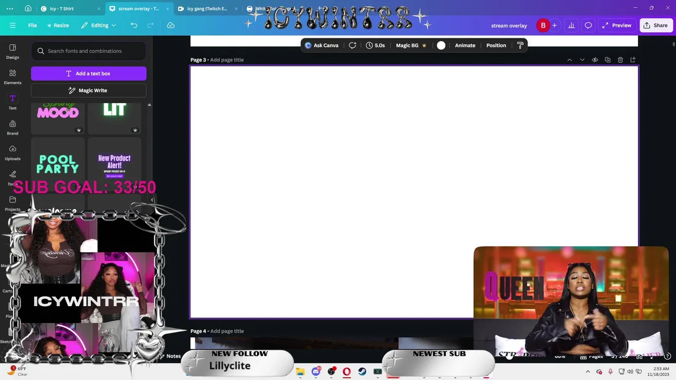Screen dimensions: 676x380
Task: Choose the New Product Alert! font combination
Action: click(x=115, y=165)
